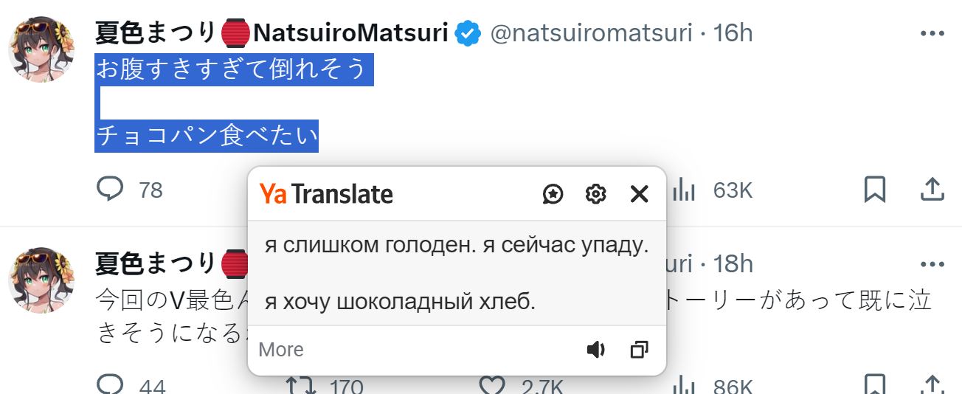Share the first tweet
This screenshot has height=394, width=962.
(932, 190)
